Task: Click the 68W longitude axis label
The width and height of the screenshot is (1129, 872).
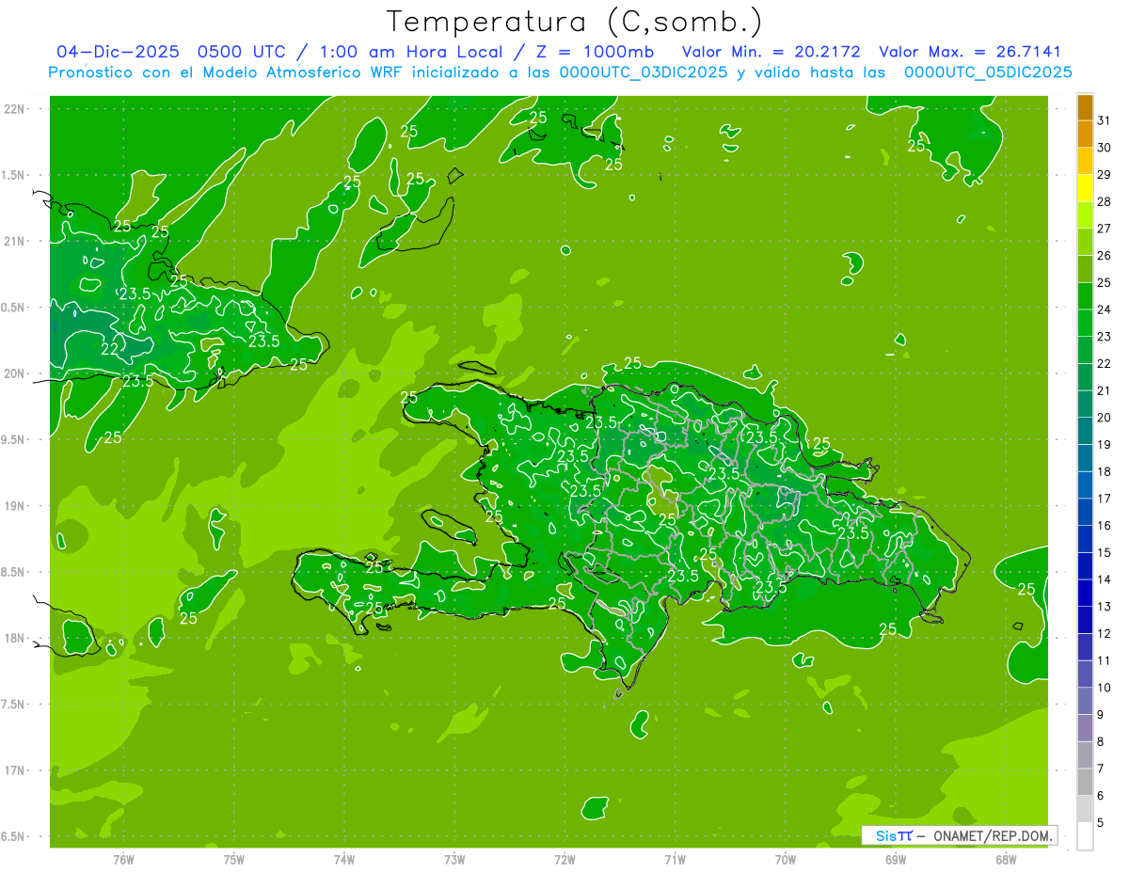Action: (x=1006, y=860)
